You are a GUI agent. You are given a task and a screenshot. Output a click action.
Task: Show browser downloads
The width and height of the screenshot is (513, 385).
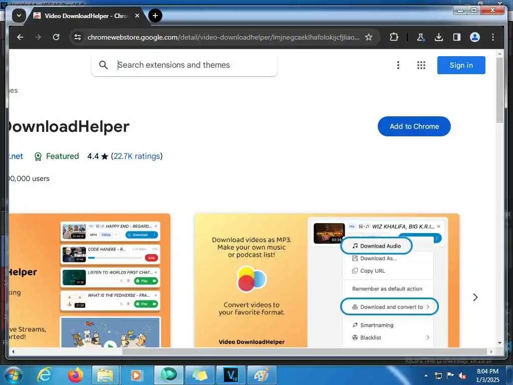[x=439, y=37]
